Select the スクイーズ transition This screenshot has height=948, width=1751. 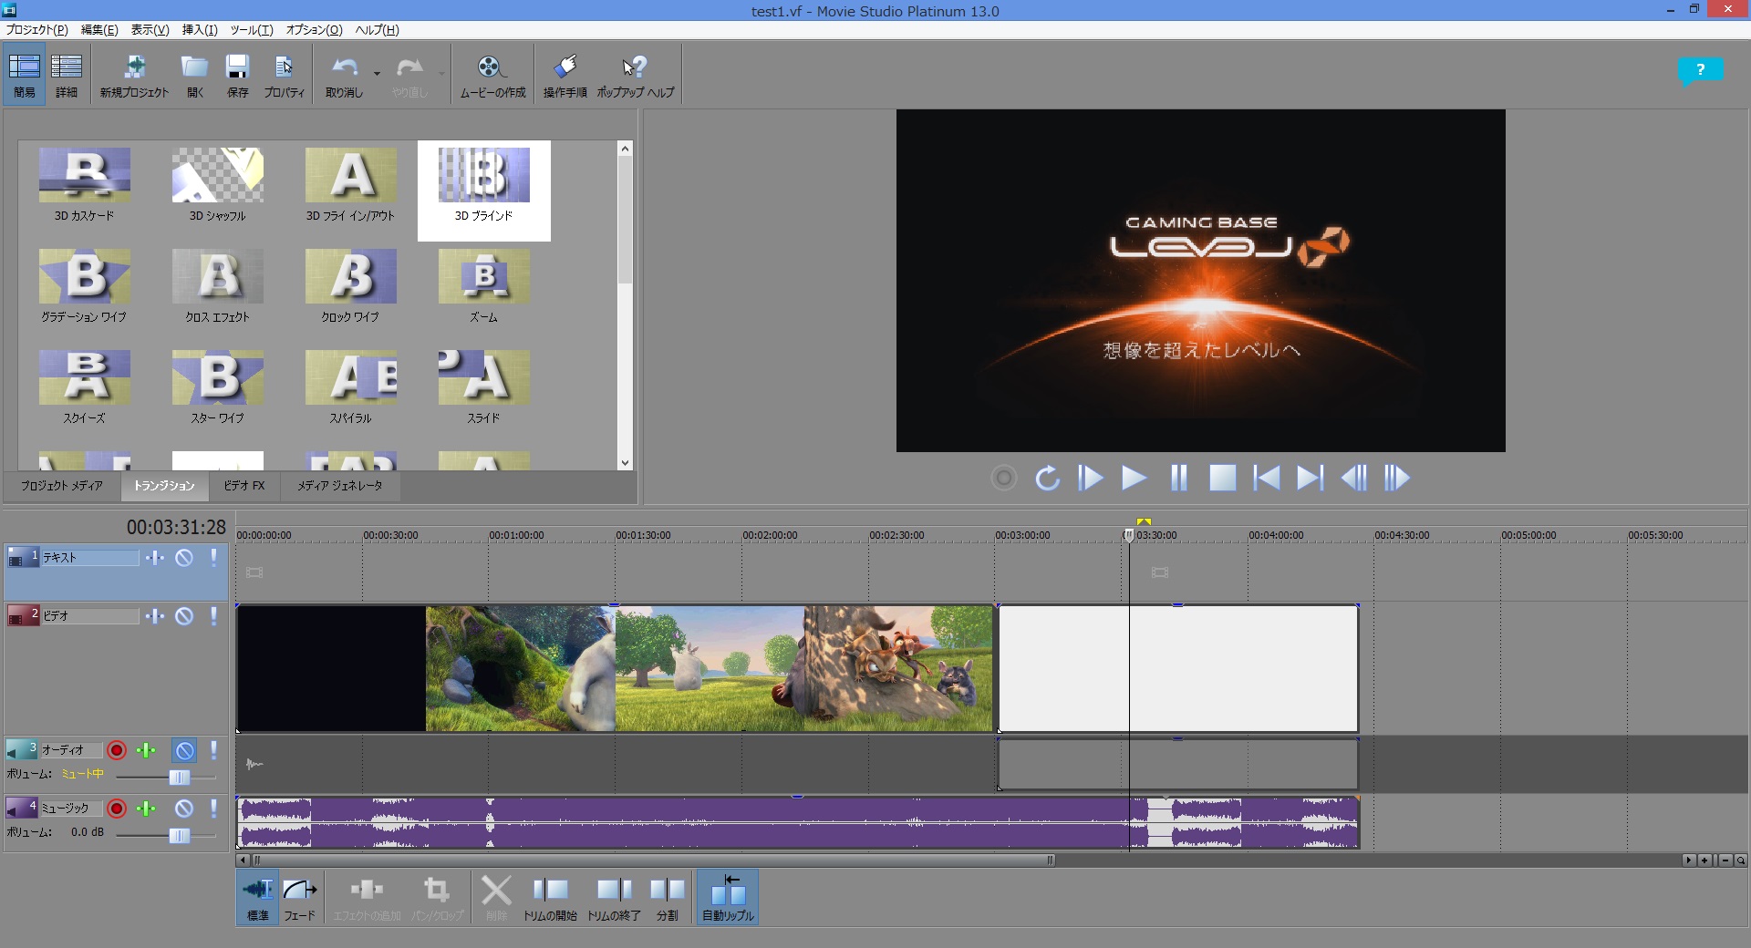tap(84, 387)
